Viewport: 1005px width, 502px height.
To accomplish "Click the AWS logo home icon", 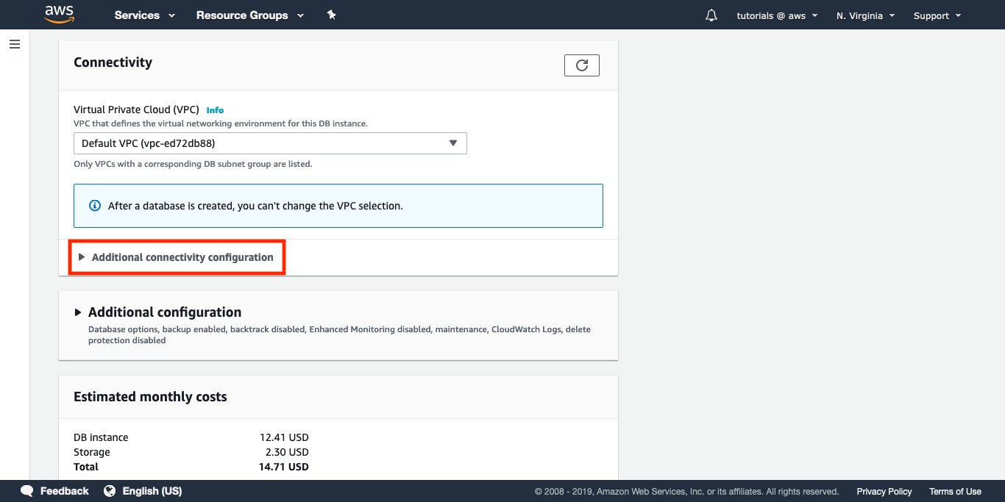I will 59,15.
